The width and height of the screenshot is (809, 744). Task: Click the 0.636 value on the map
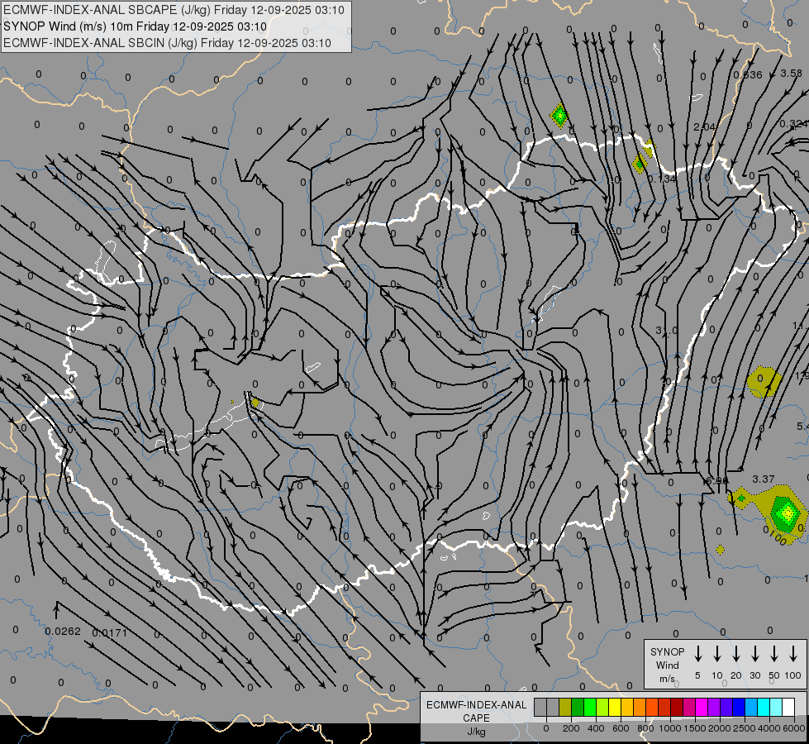(x=748, y=75)
